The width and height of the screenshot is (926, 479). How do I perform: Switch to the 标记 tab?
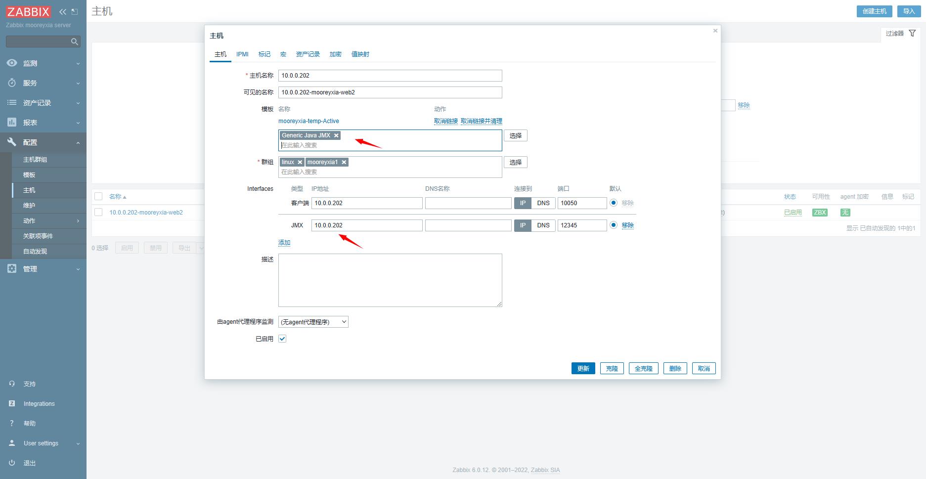265,54
